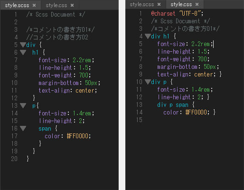Click the '#FF0000' color value in style.scss

[x=77, y=136]
